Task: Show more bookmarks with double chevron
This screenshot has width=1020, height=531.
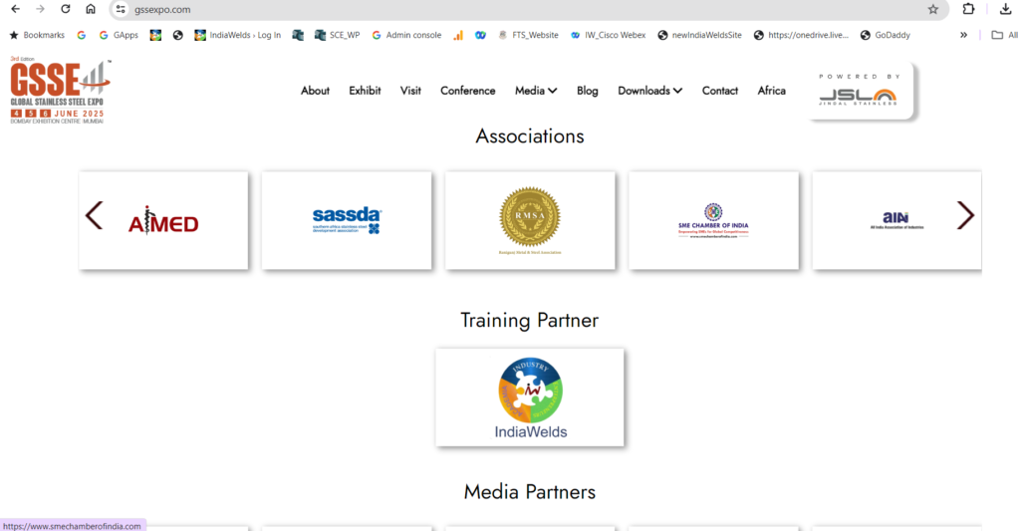Action: tap(963, 35)
